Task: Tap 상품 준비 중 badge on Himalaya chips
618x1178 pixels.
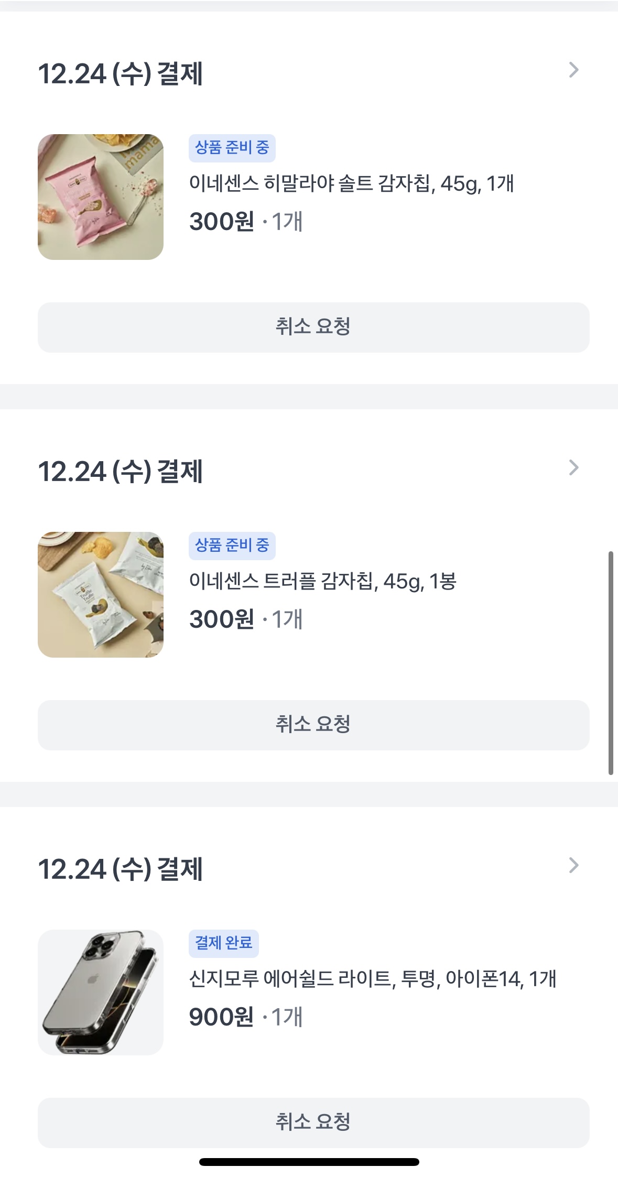Action: point(232,148)
